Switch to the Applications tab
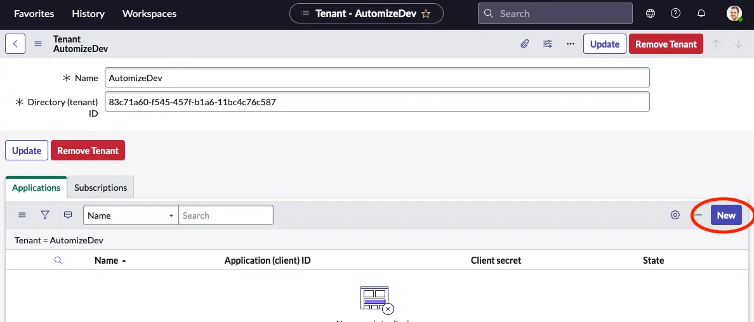The image size is (754, 322). pyautogui.click(x=36, y=188)
